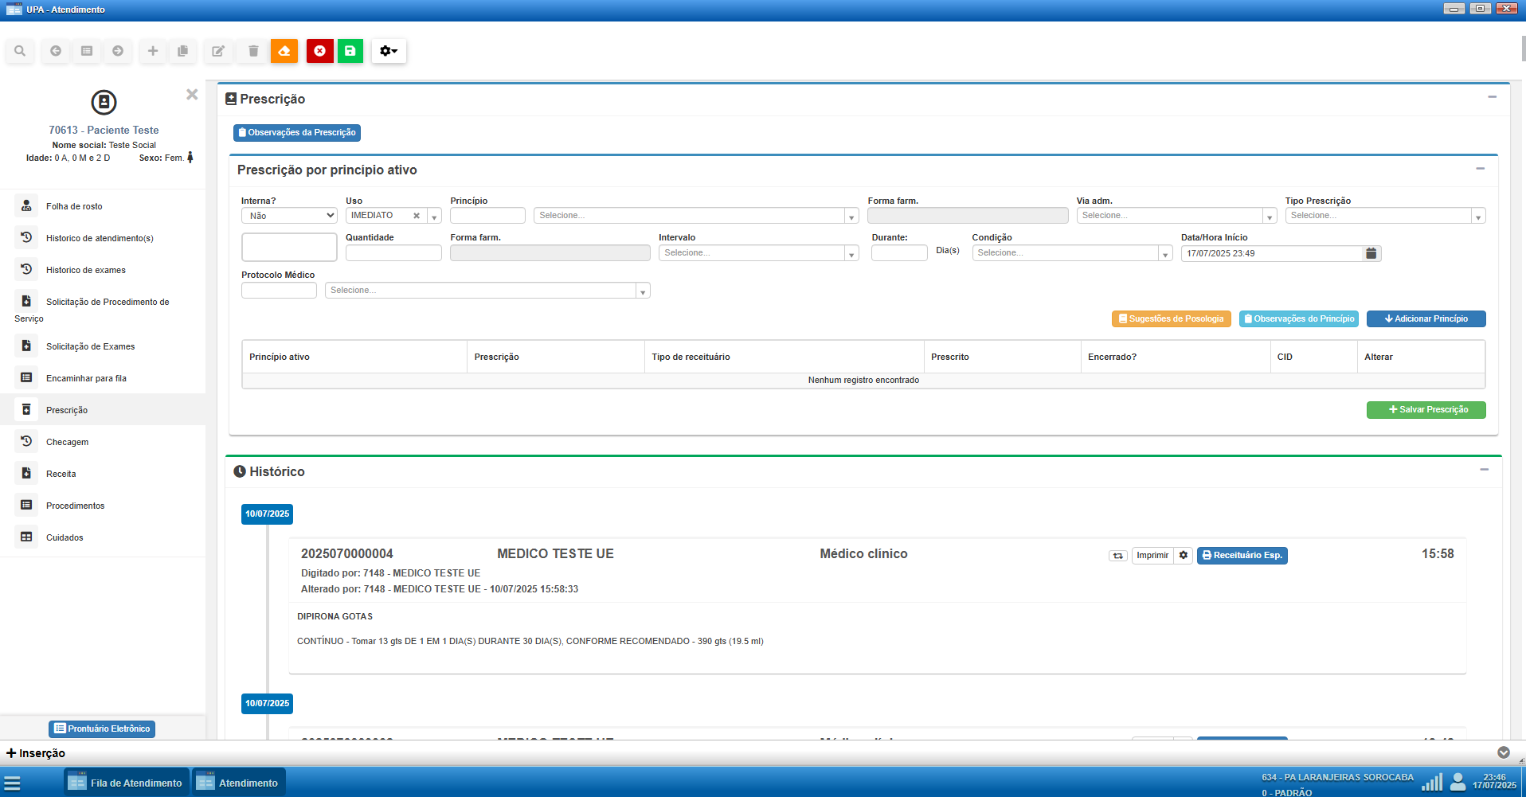Click the green save icon in toolbar
This screenshot has height=797, width=1526.
tap(350, 51)
